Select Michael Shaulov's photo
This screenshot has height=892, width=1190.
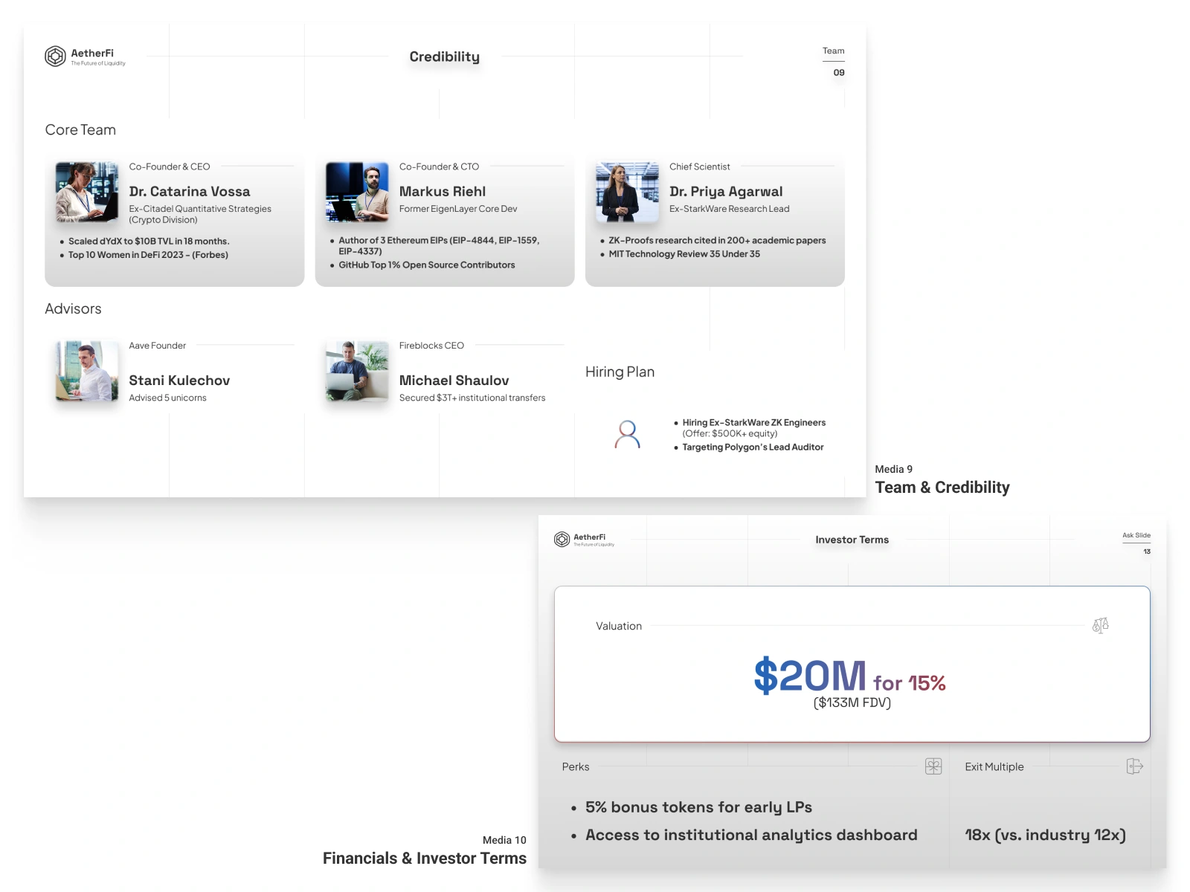point(357,371)
